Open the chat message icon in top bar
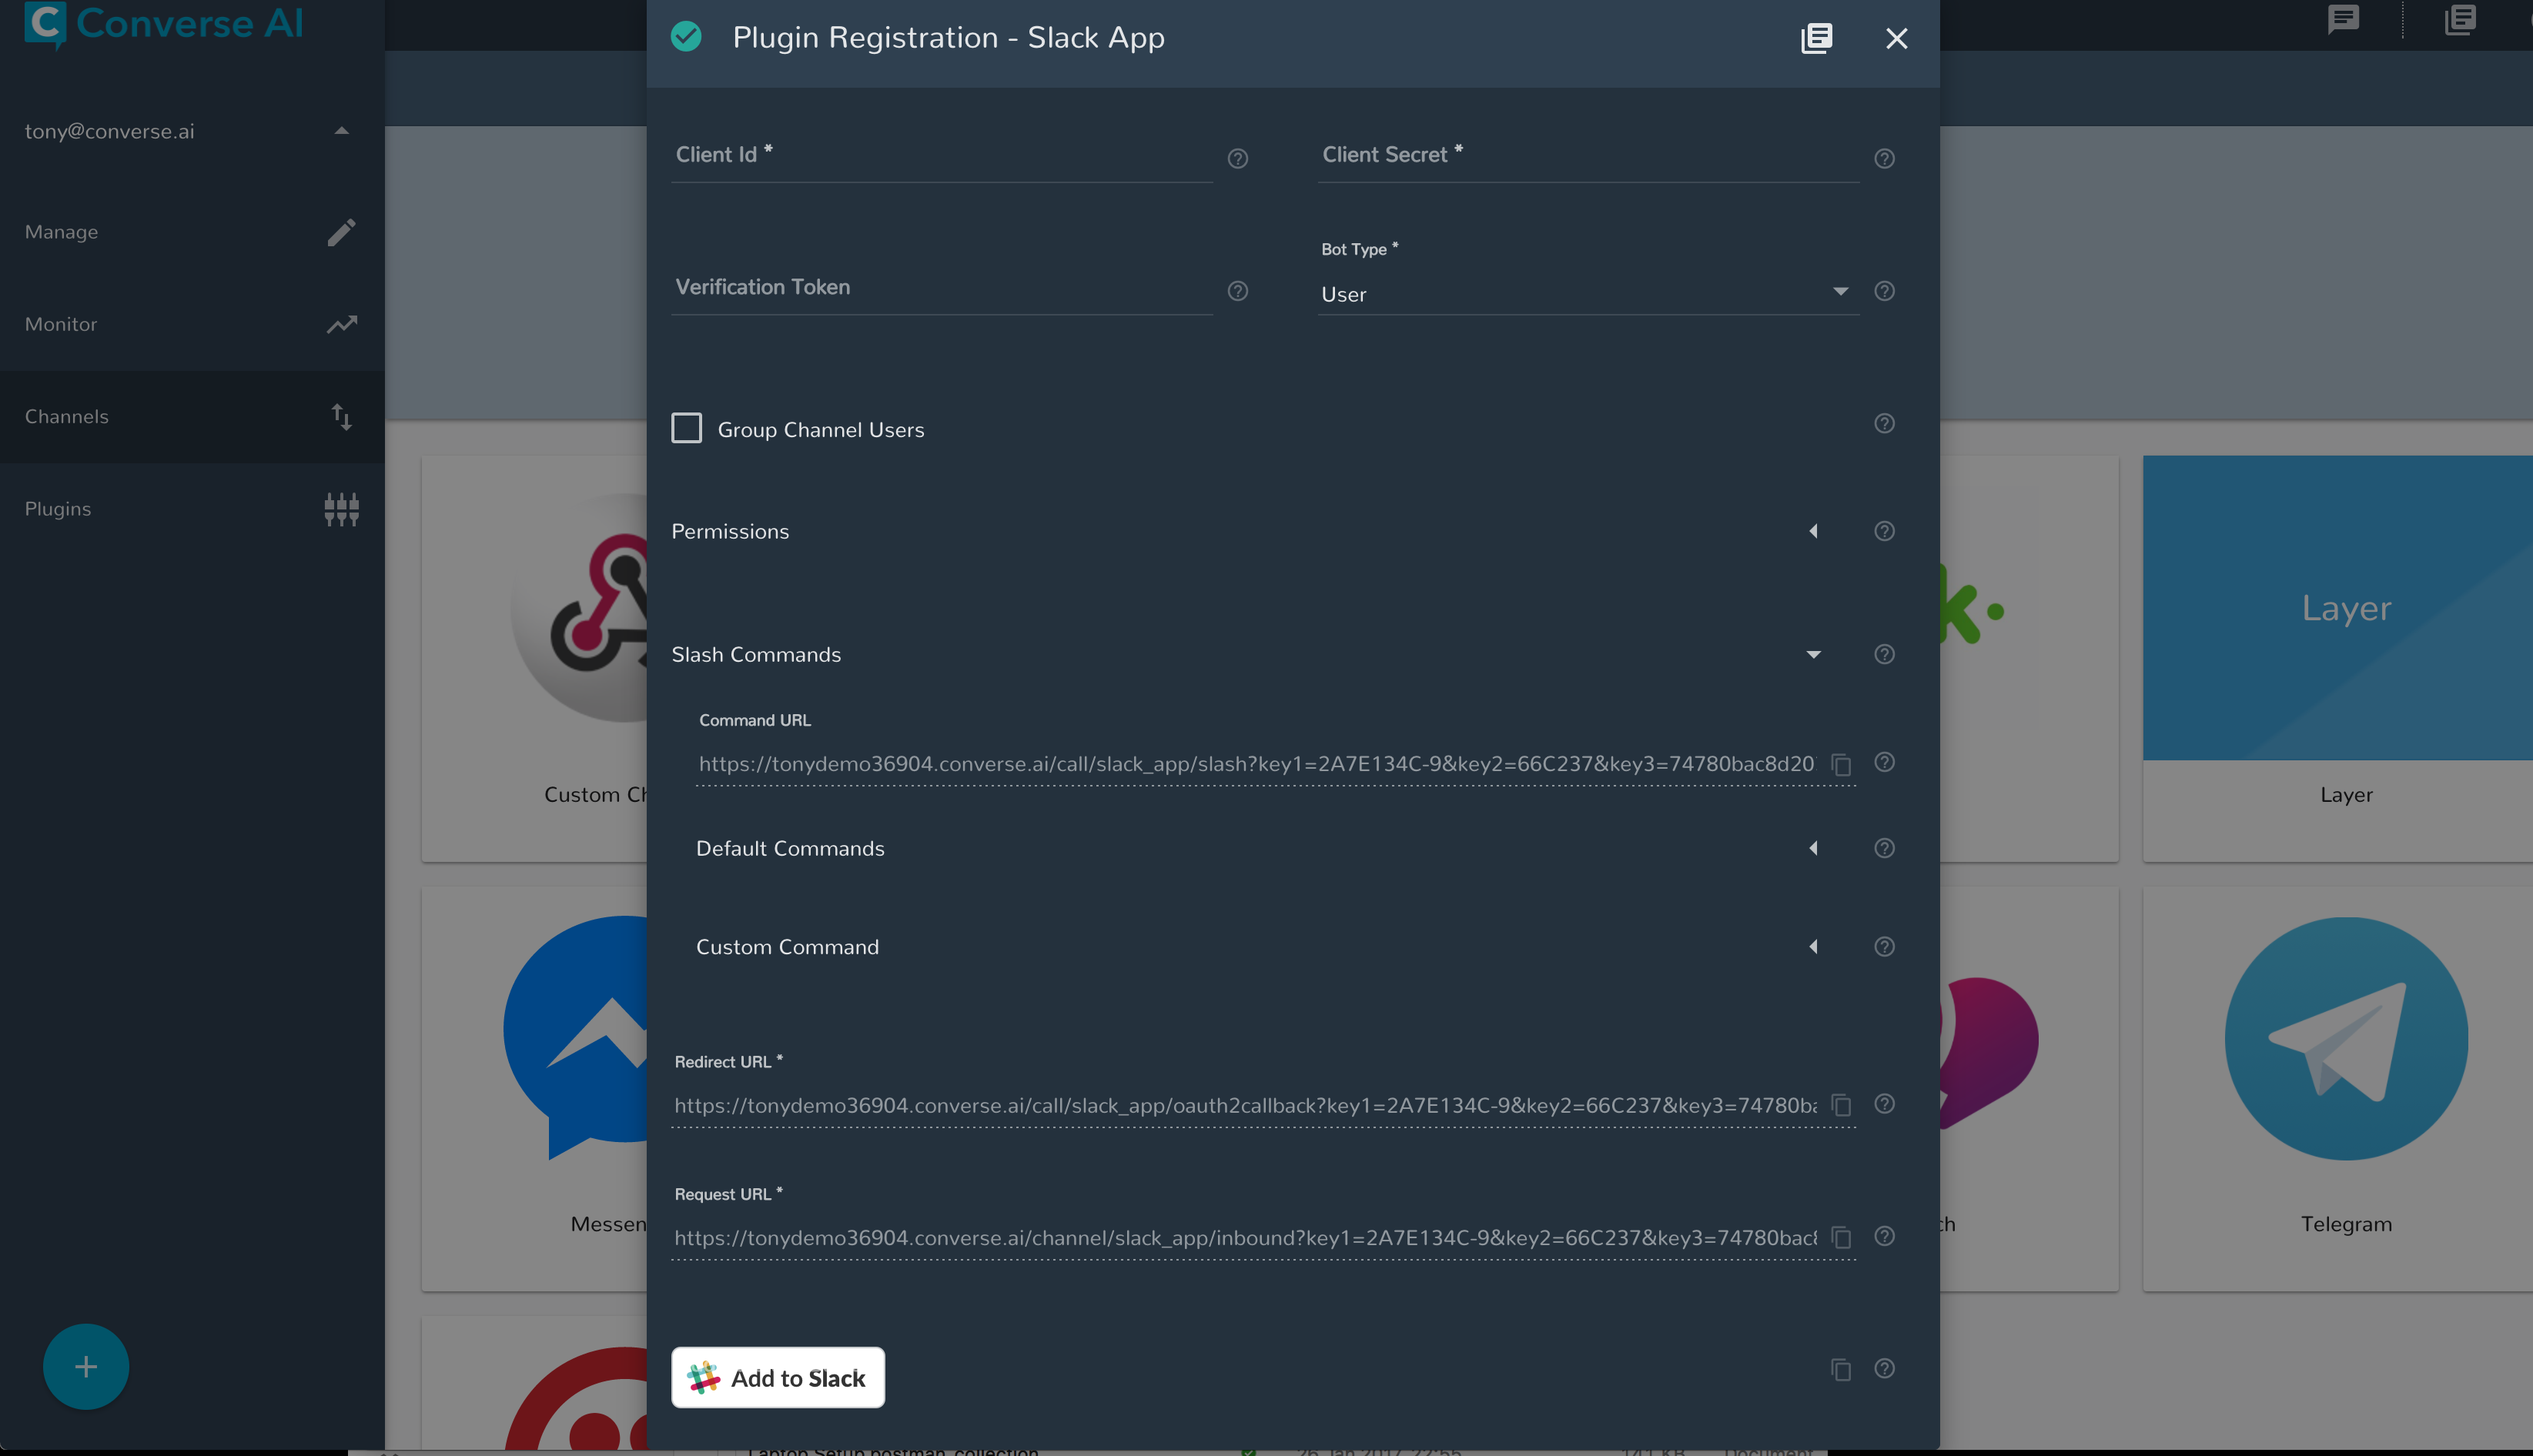This screenshot has width=2533, height=1456. point(2343,20)
